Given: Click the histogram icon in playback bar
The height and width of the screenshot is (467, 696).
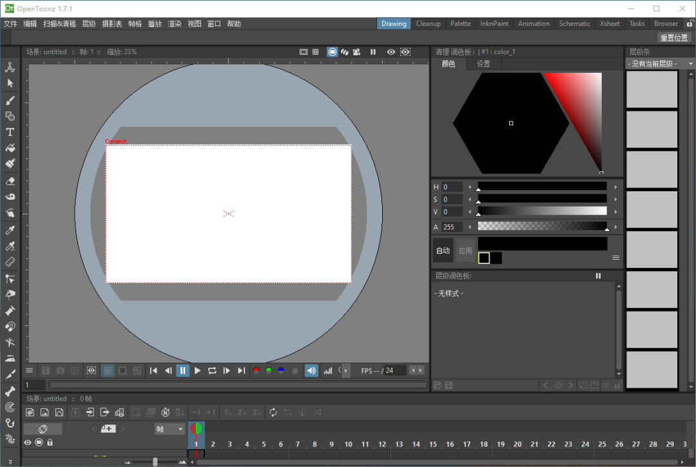Looking at the screenshot, I should (328, 371).
